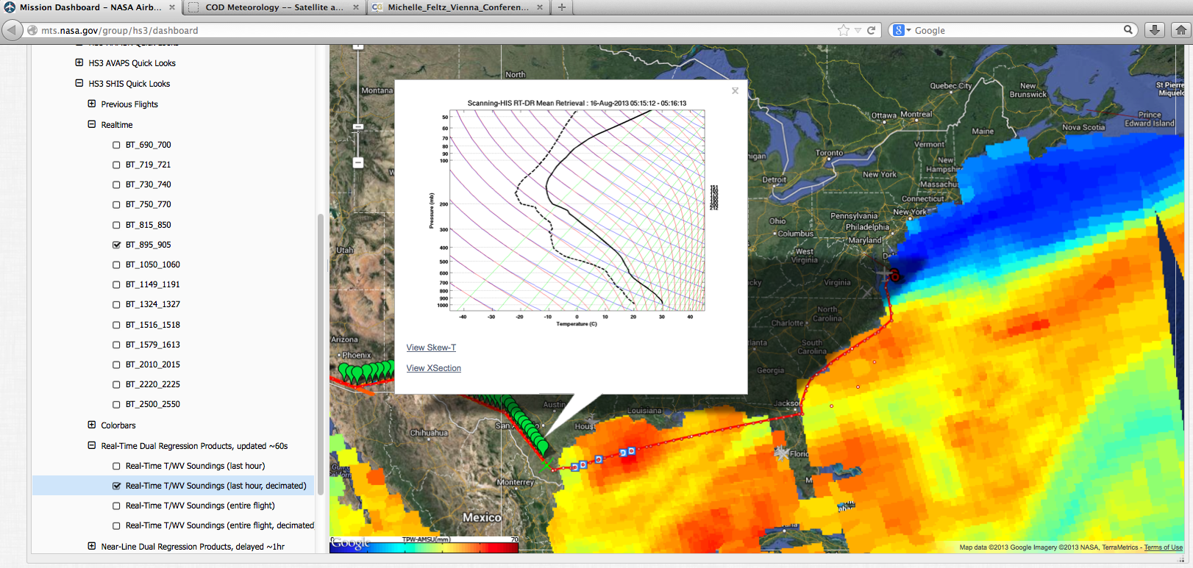Switch to COD Meteorology tab
Image resolution: width=1193 pixels, height=568 pixels.
click(274, 7)
